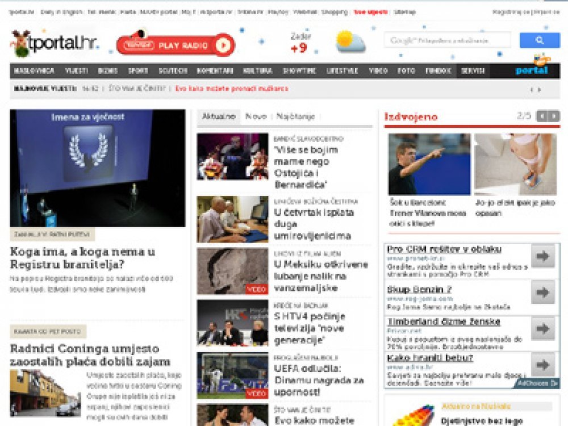Click the arrow beside the Timberland ad
568x426 pixels.
coord(542,328)
